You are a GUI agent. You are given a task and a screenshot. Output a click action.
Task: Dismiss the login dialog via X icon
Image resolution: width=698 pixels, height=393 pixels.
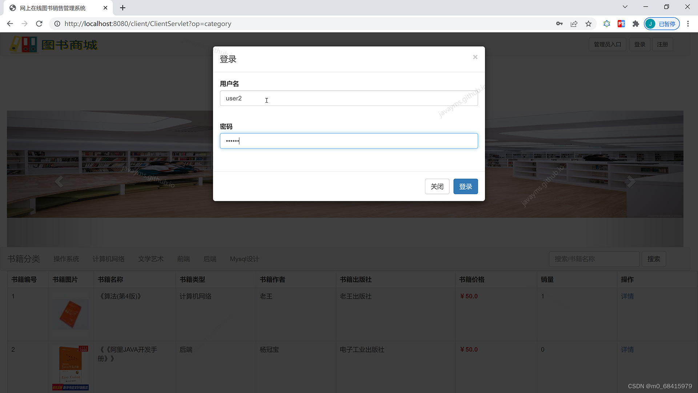tap(475, 57)
